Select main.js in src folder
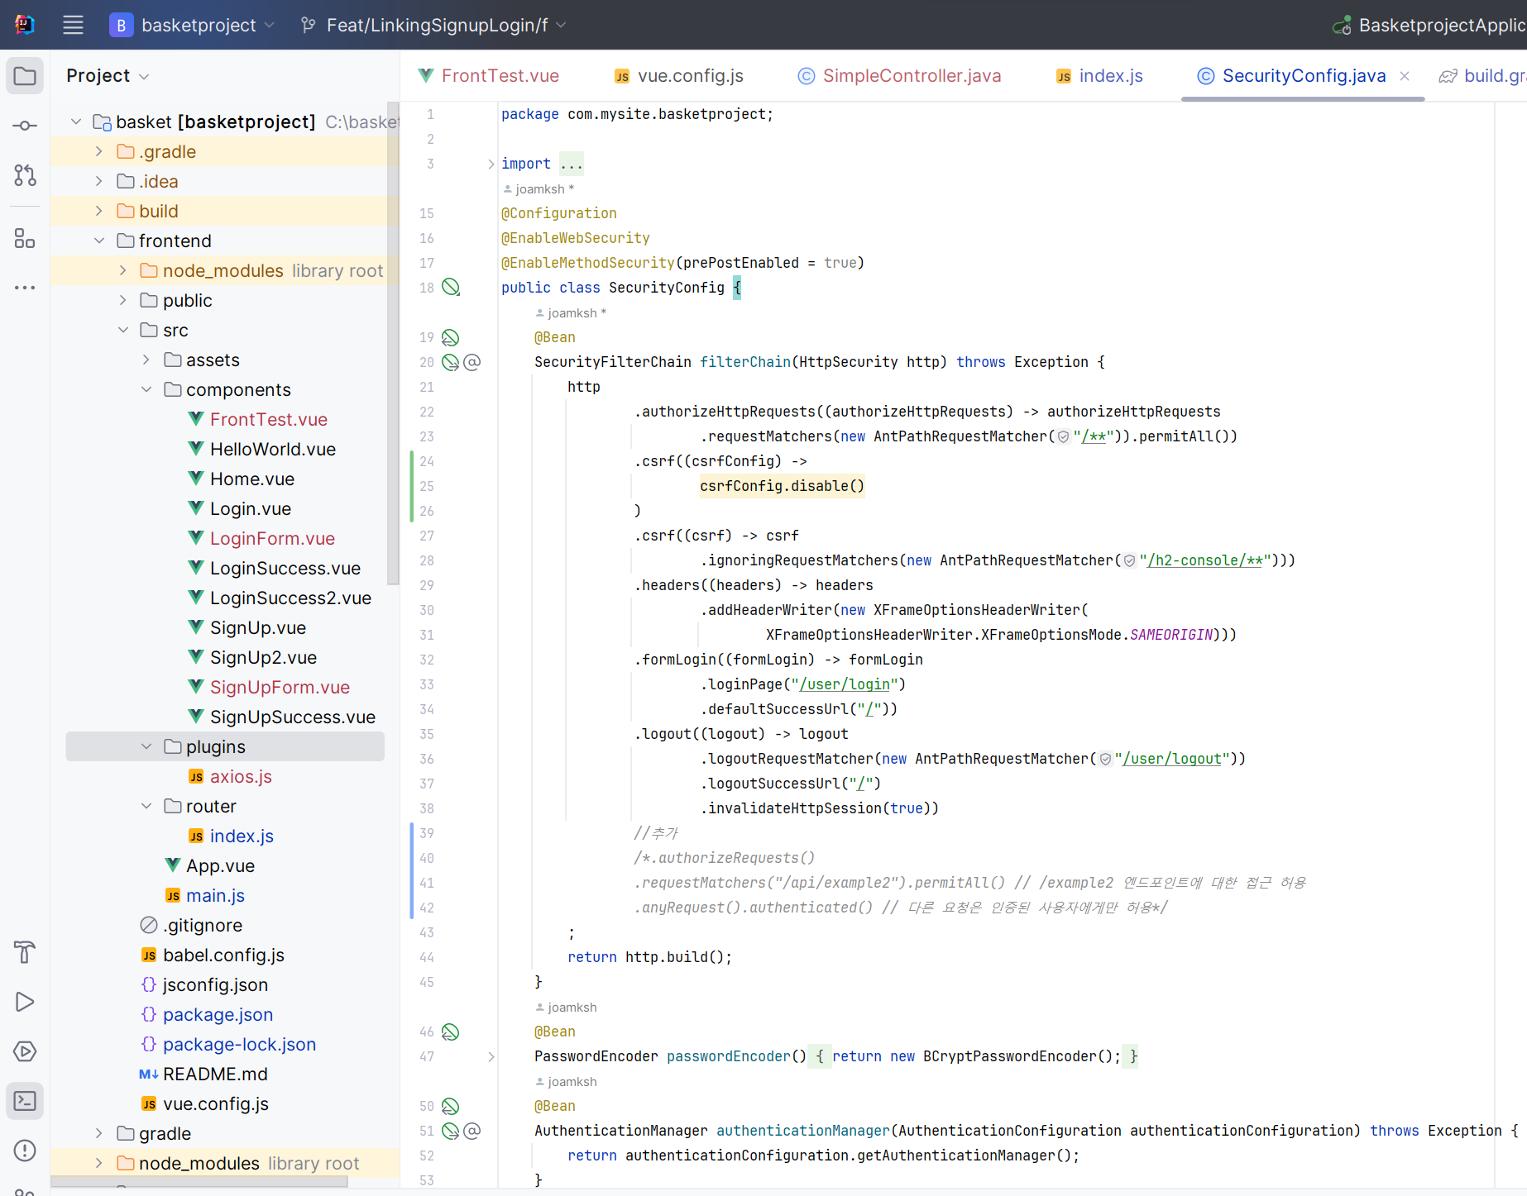 (x=215, y=895)
